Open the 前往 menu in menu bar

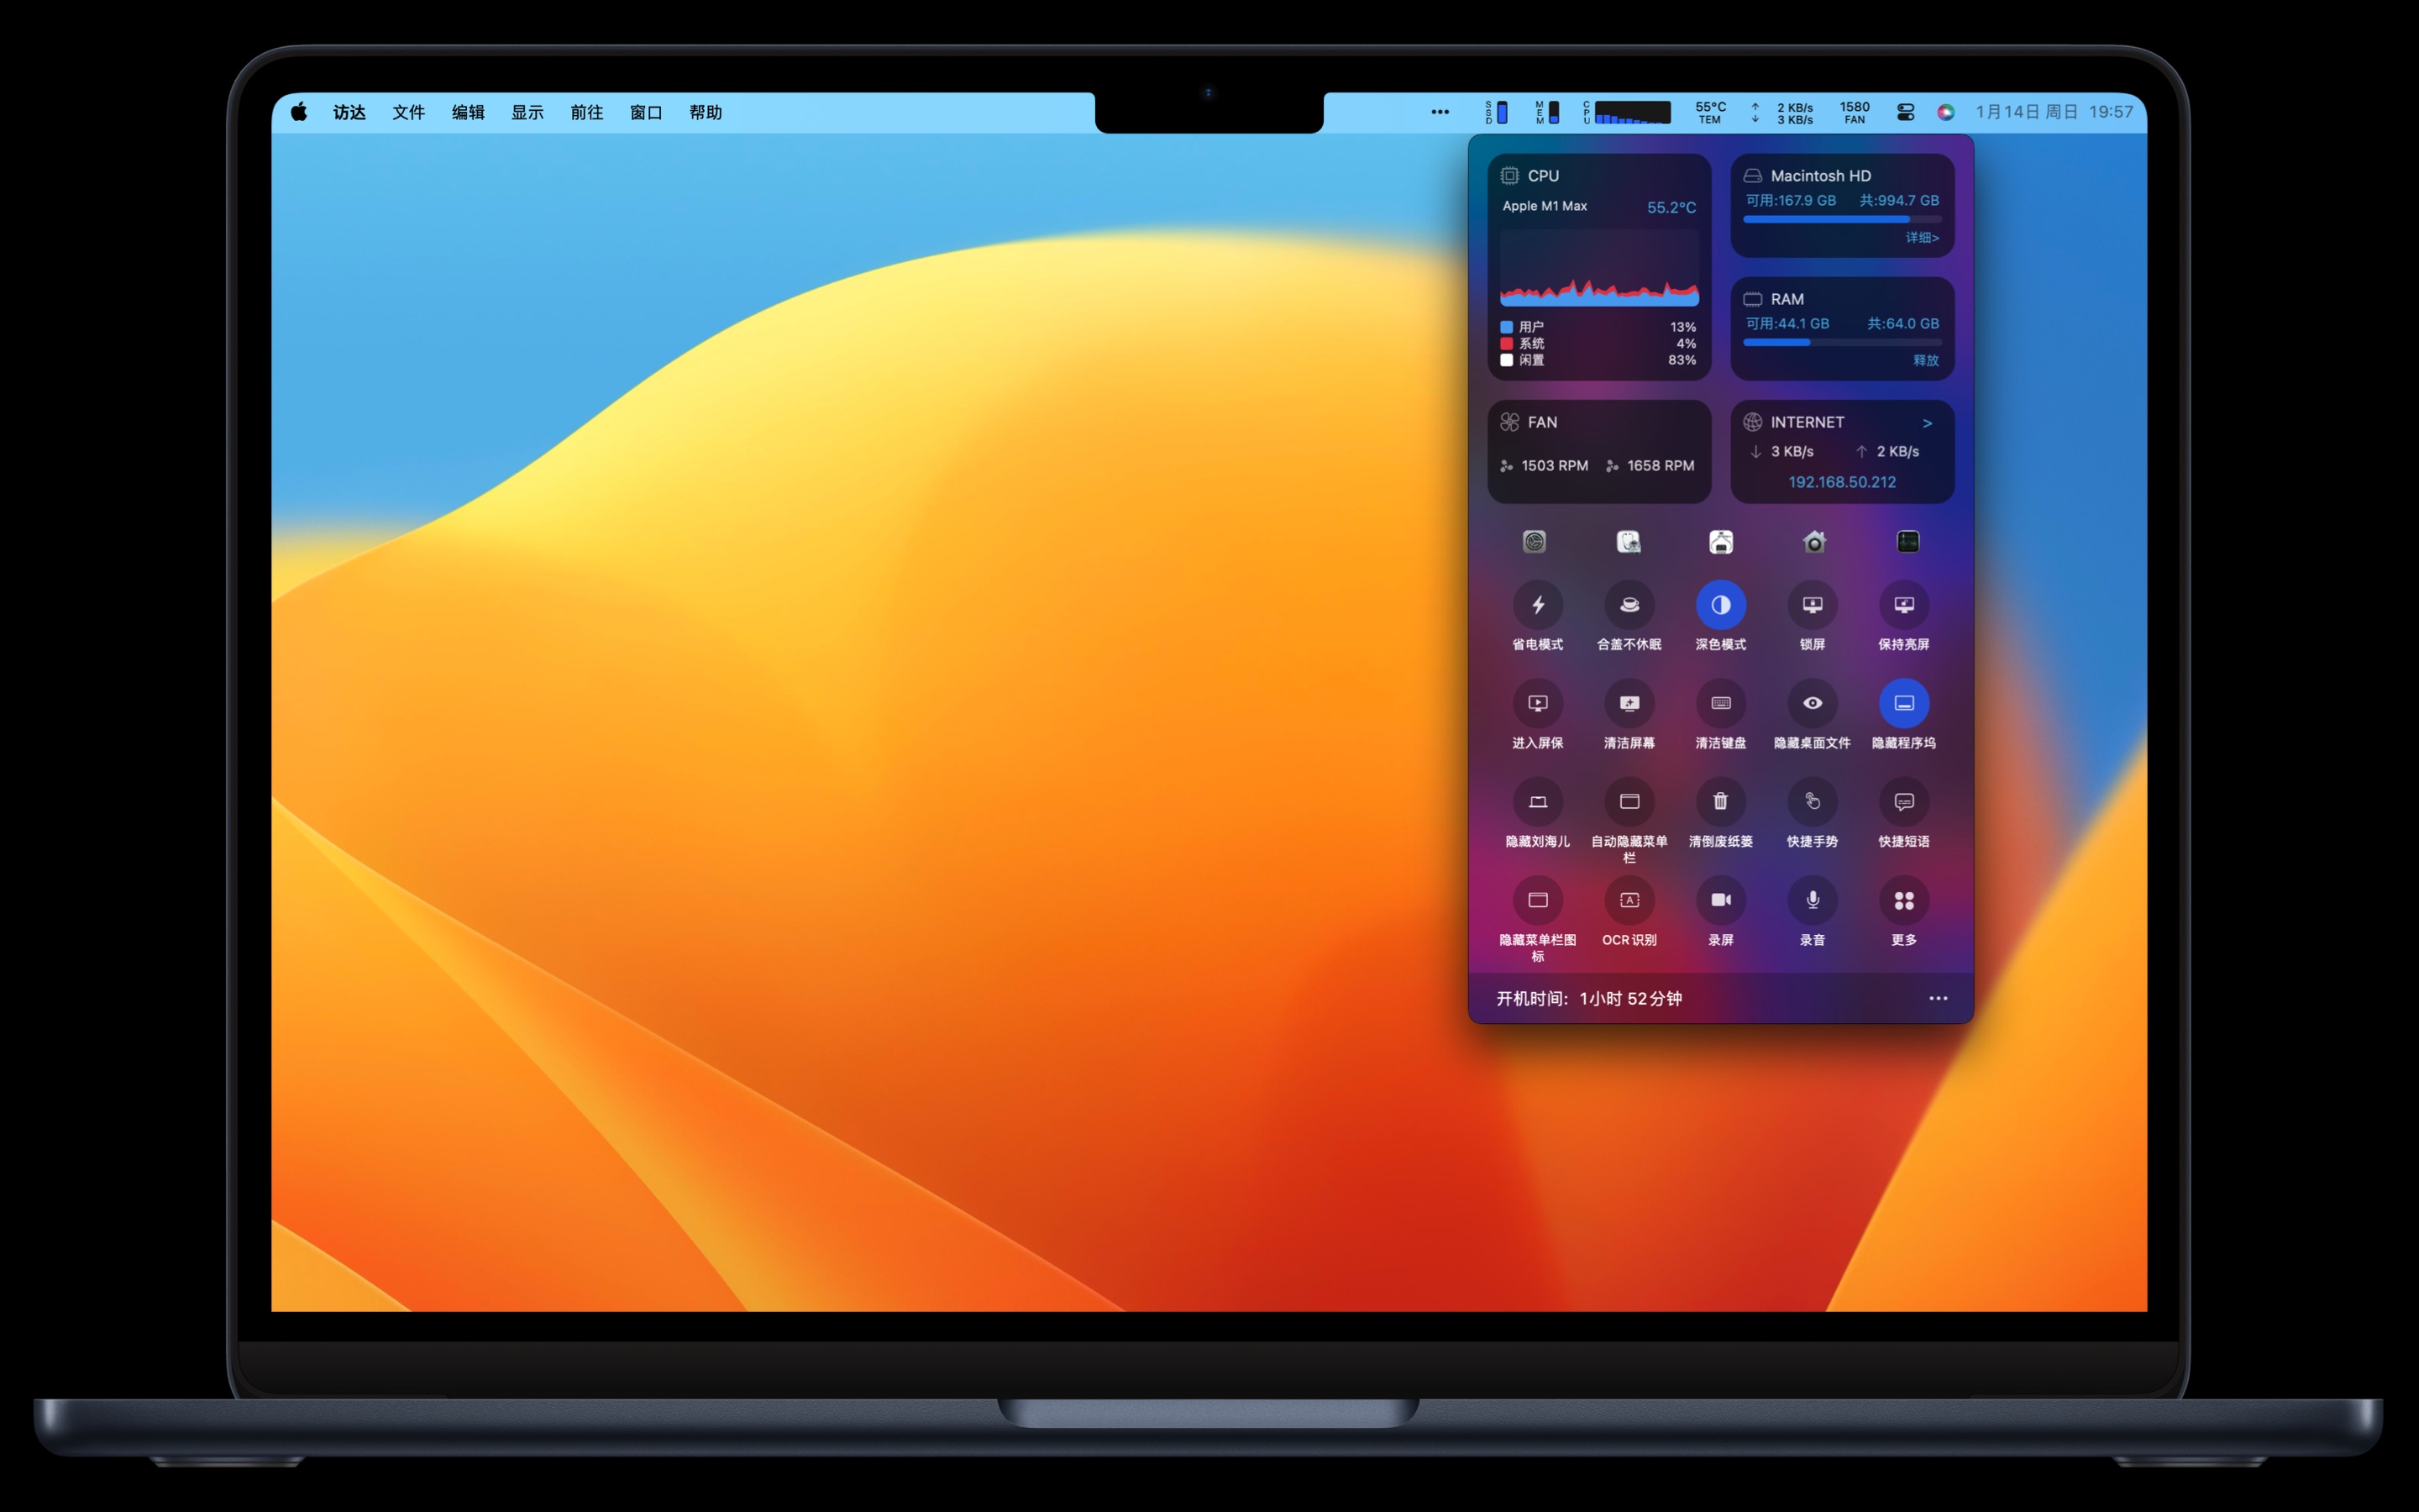(587, 112)
